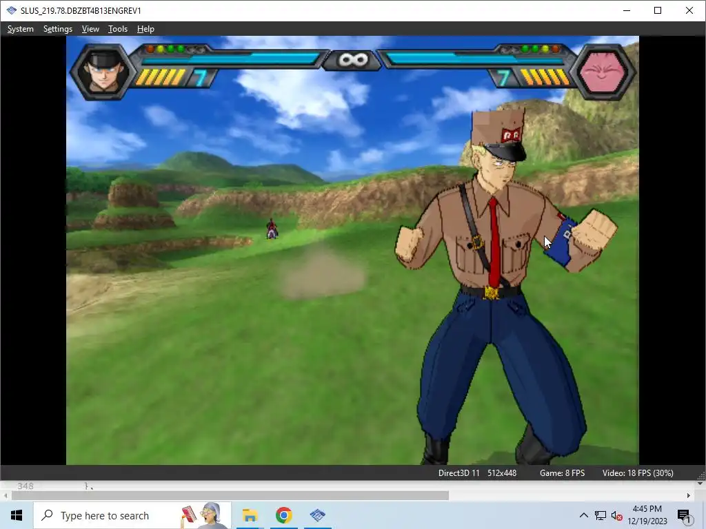Maximize the emulator window
Viewport: 706px width, 529px height.
pos(657,10)
